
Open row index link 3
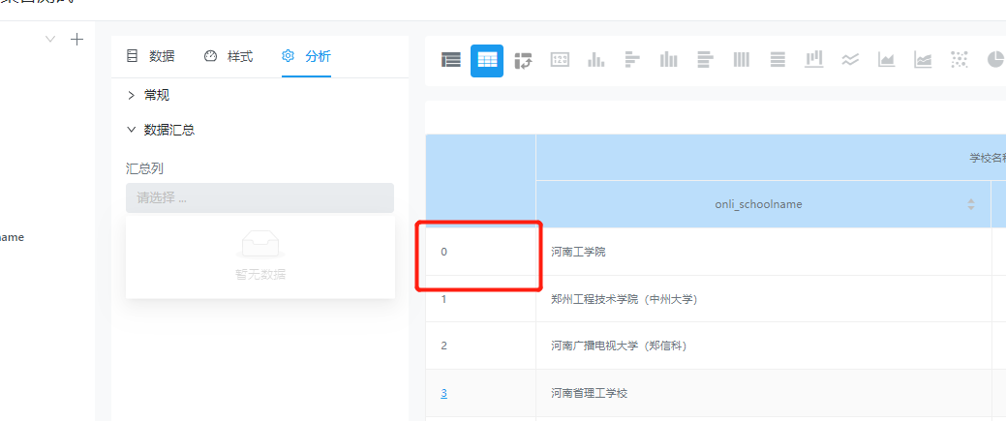(444, 393)
